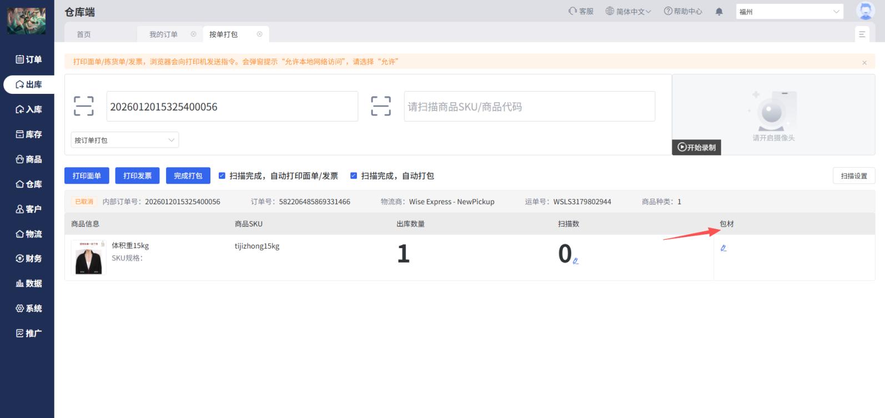Open the 物流 (Logistics) sidebar menu
Screen dimensions: 885x418
click(x=29, y=234)
